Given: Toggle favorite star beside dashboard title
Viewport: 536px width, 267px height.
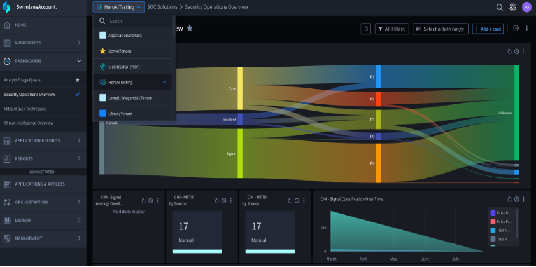Looking at the screenshot, I should [189, 29].
